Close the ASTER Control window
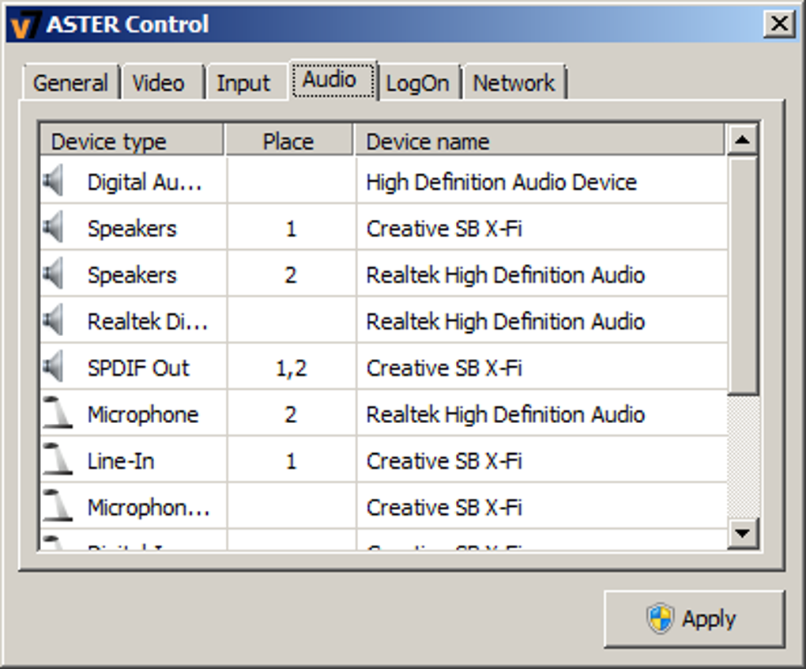806x669 pixels. coord(779,24)
